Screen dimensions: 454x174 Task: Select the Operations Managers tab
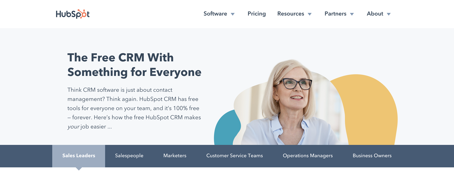[x=308, y=156]
